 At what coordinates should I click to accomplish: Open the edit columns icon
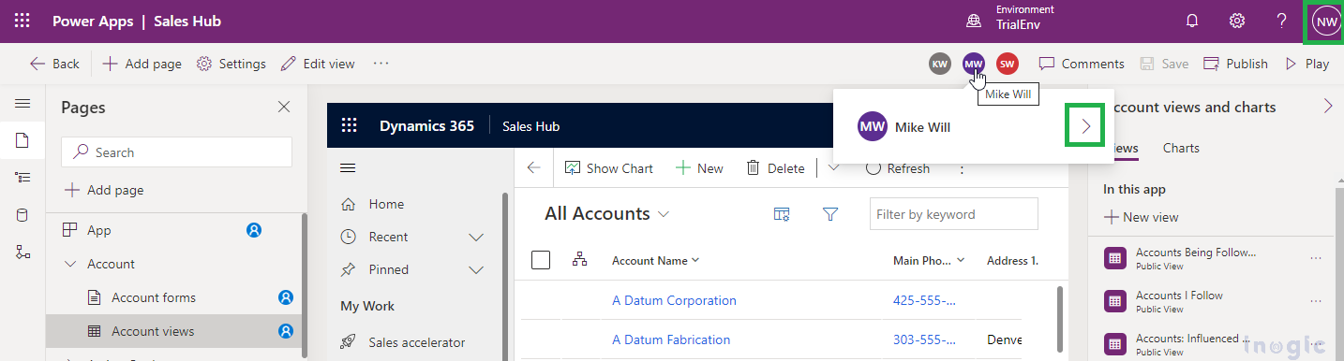pos(782,214)
